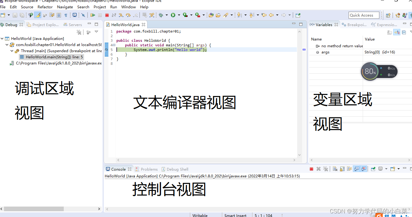Viewport: 412px width, 217px height.
Task: Click the Quick Access field
Action: (x=364, y=15)
